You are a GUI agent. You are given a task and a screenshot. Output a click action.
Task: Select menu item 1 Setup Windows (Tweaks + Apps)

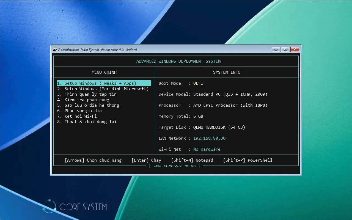click(104, 83)
